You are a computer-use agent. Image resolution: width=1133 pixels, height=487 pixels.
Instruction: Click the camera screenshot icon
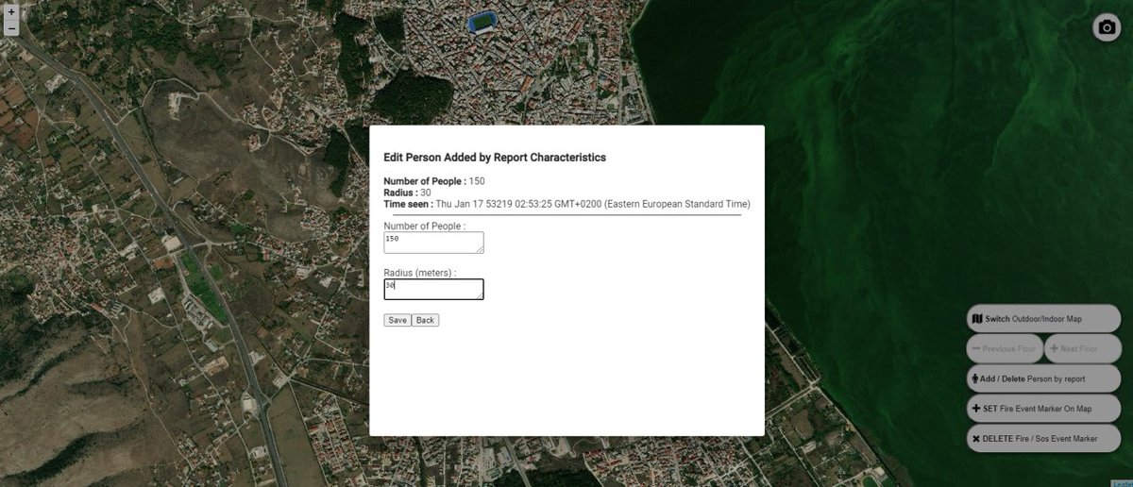(1107, 27)
